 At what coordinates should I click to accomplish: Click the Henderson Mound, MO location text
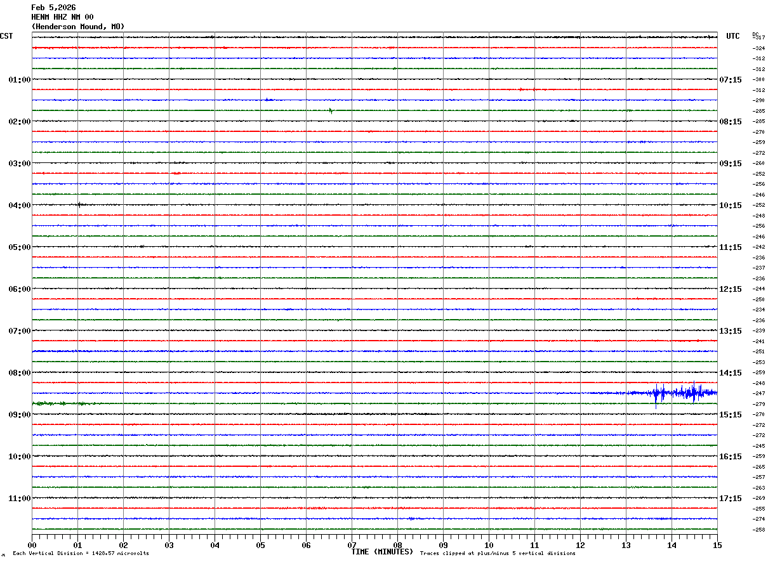click(78, 27)
